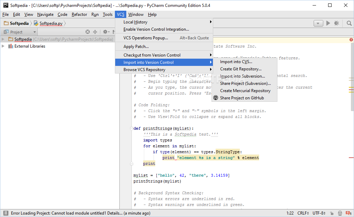Open the View menu
Viewport: 354px width, 217px height.
pyautogui.click(x=29, y=14)
